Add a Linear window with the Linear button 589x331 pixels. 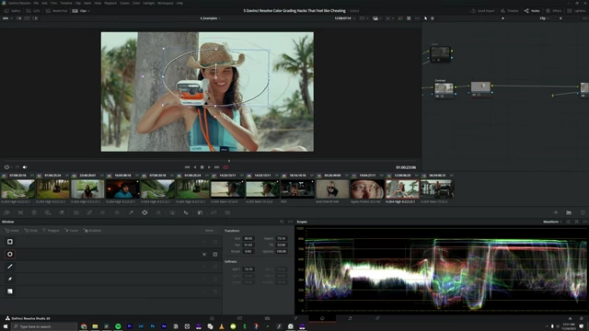point(12,231)
